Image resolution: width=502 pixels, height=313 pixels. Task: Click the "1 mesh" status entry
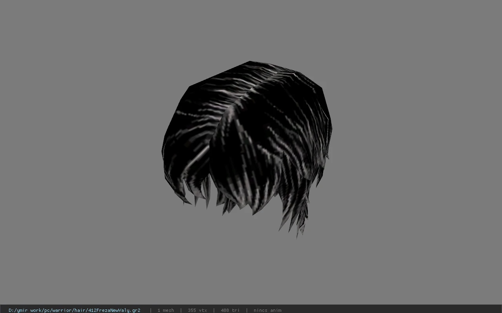[x=166, y=310]
